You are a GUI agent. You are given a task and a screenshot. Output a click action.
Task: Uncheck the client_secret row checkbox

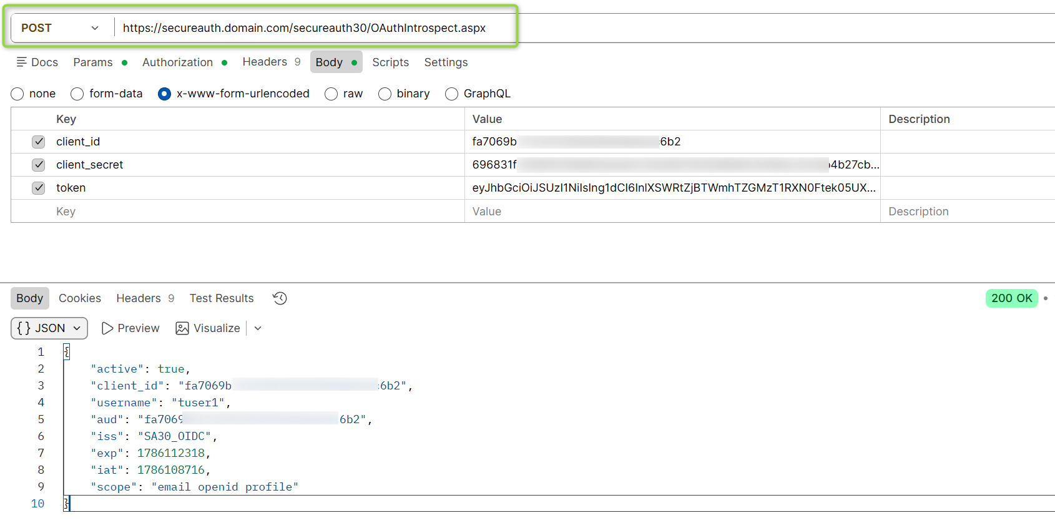(39, 165)
